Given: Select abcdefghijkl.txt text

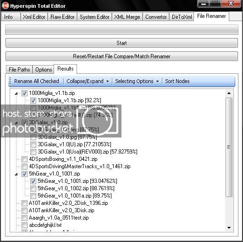Looking at the screenshot, I should [x=45, y=225].
